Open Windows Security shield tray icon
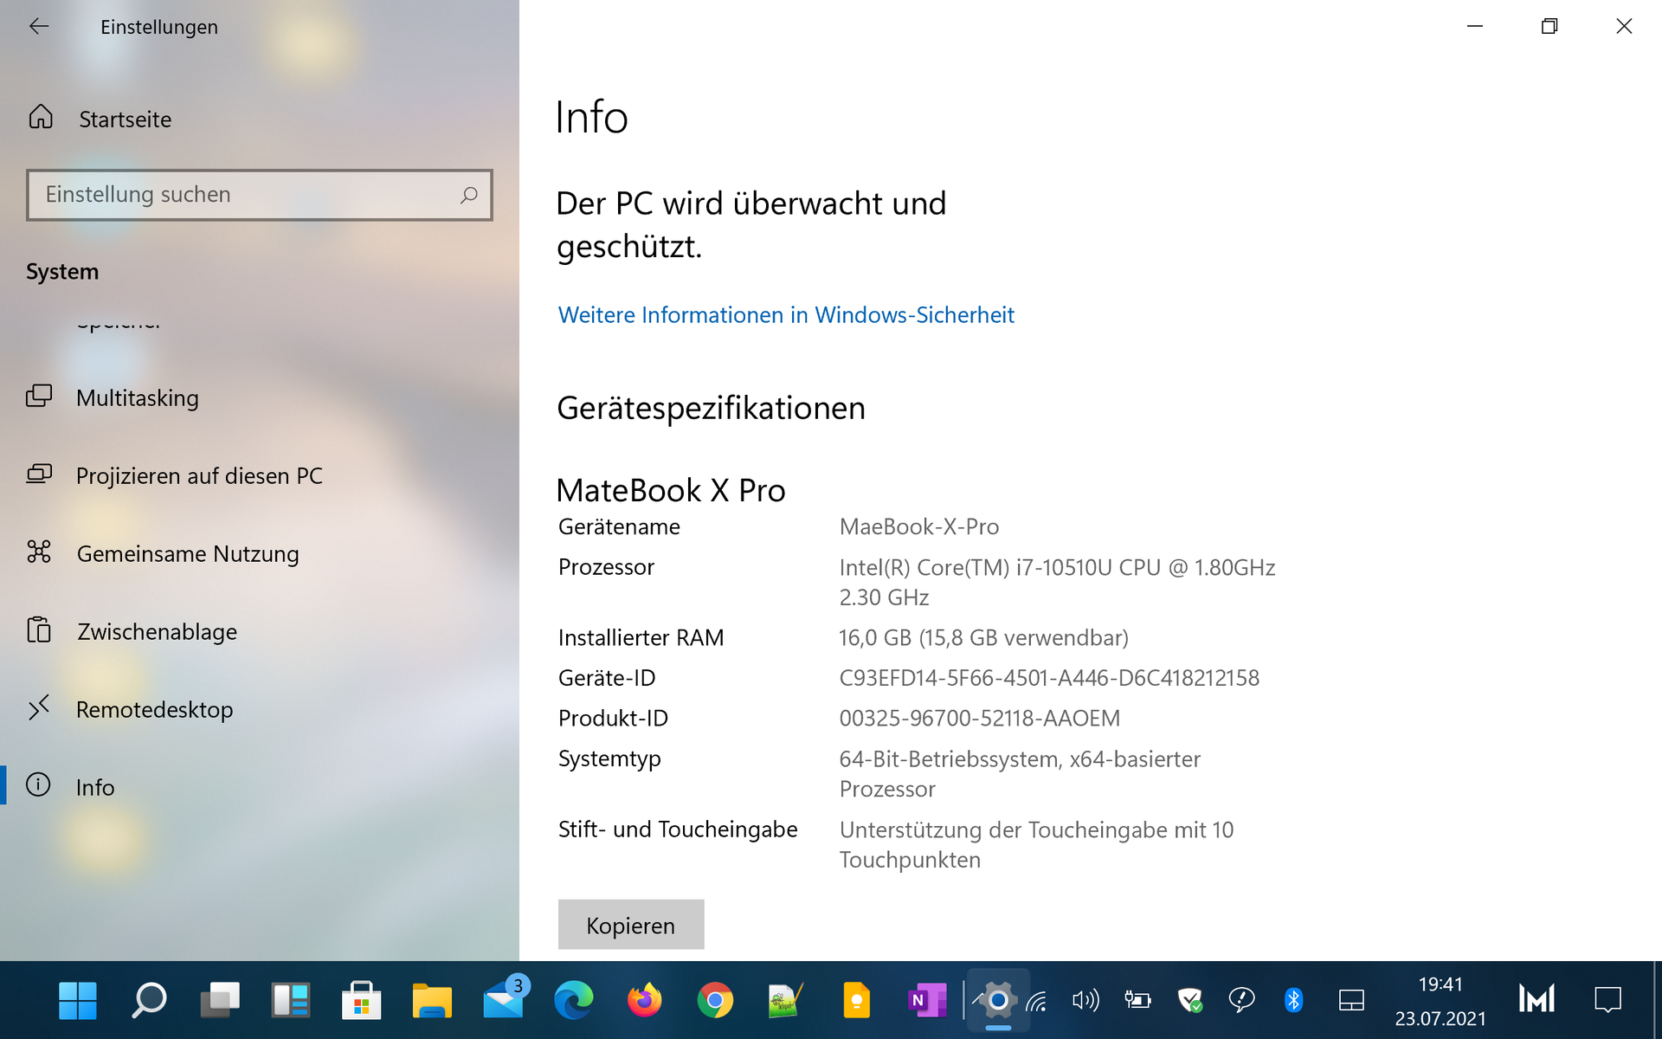 pos(1190,1001)
